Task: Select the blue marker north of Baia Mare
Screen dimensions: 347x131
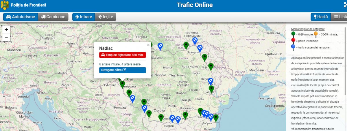Action: tap(160, 46)
